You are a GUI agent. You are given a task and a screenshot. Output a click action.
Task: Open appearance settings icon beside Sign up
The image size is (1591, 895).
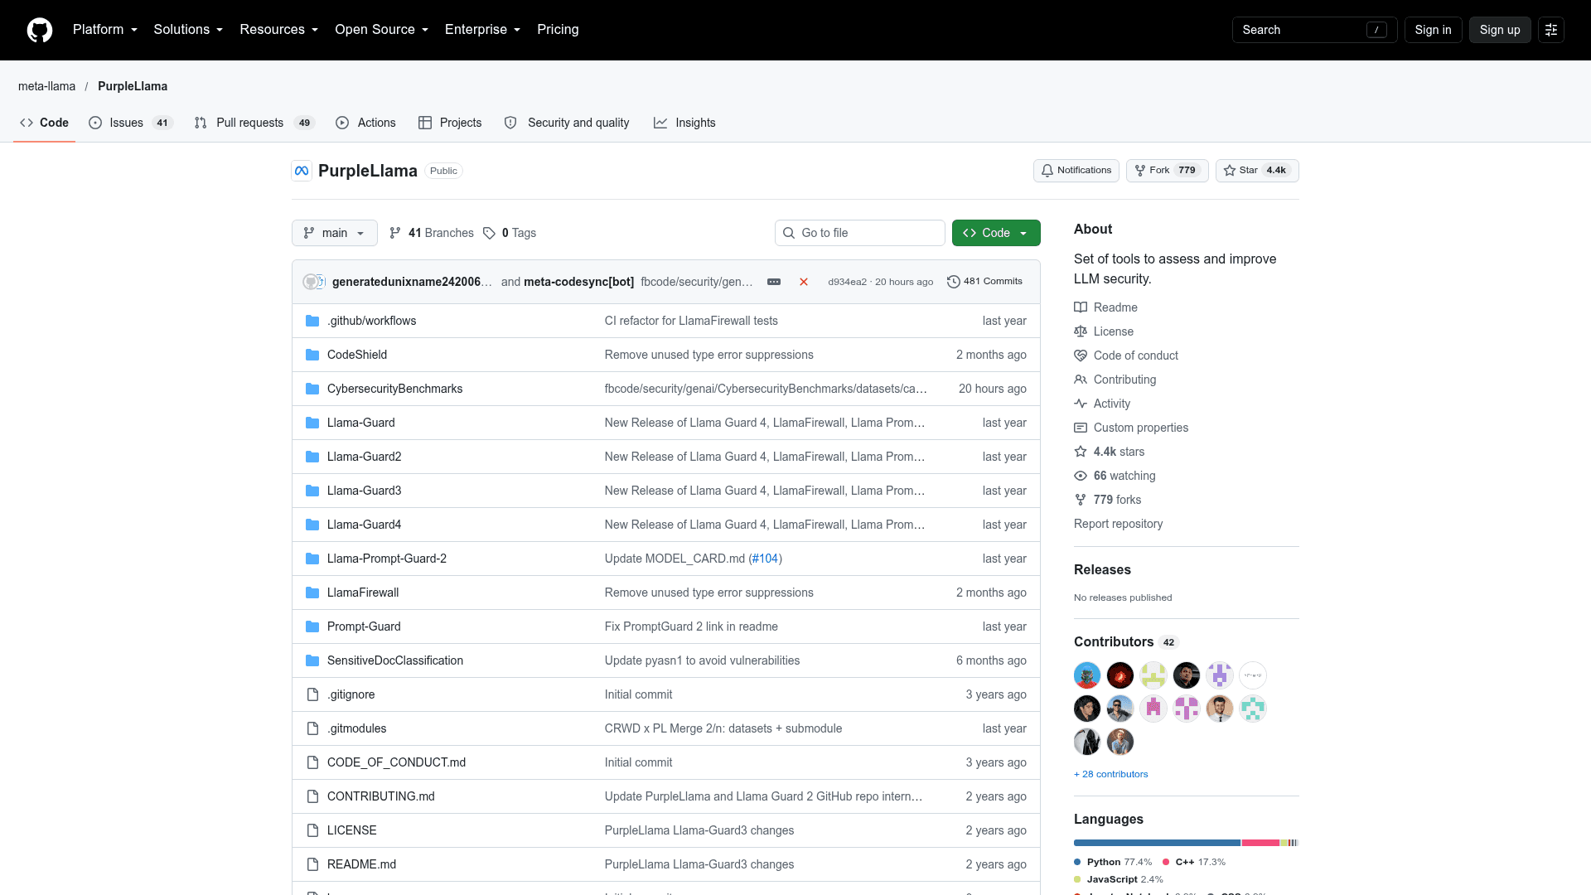[1551, 30]
